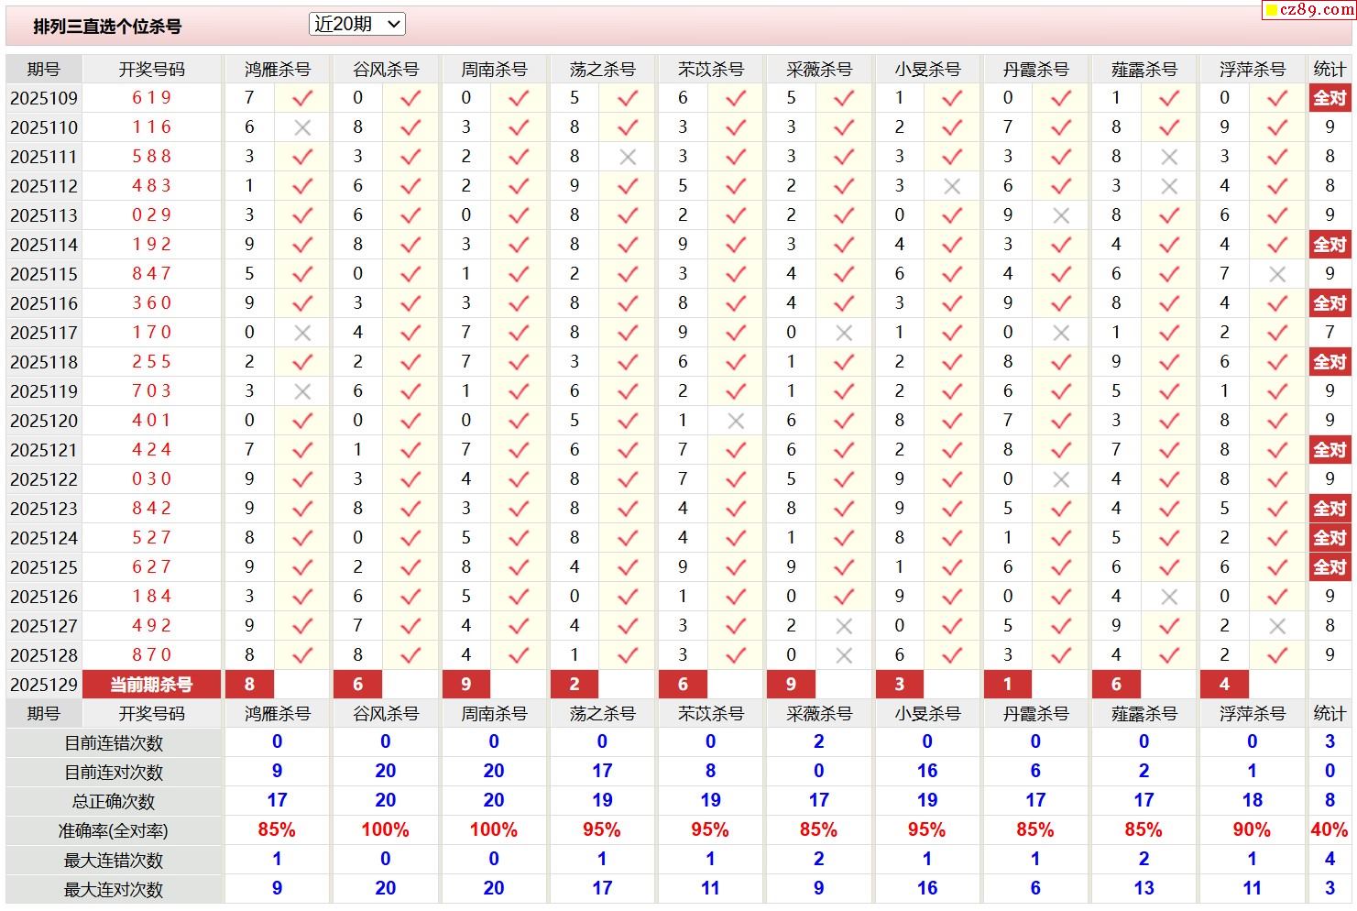Screen dimensions: 1357x911
Task: Click the 100% accuracy under 谷风杀号
Action: (385, 830)
